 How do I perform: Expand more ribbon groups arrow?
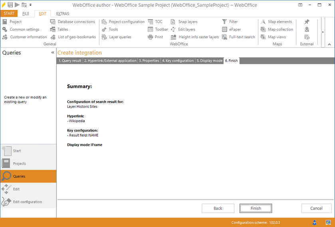click(323, 32)
